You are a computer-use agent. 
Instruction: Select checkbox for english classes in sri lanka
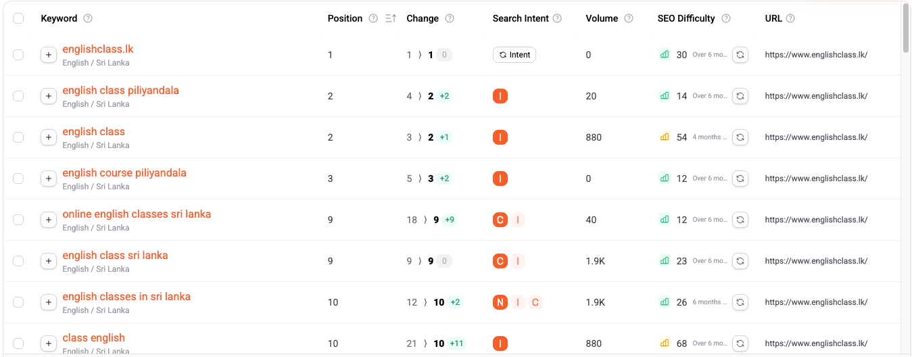18,302
